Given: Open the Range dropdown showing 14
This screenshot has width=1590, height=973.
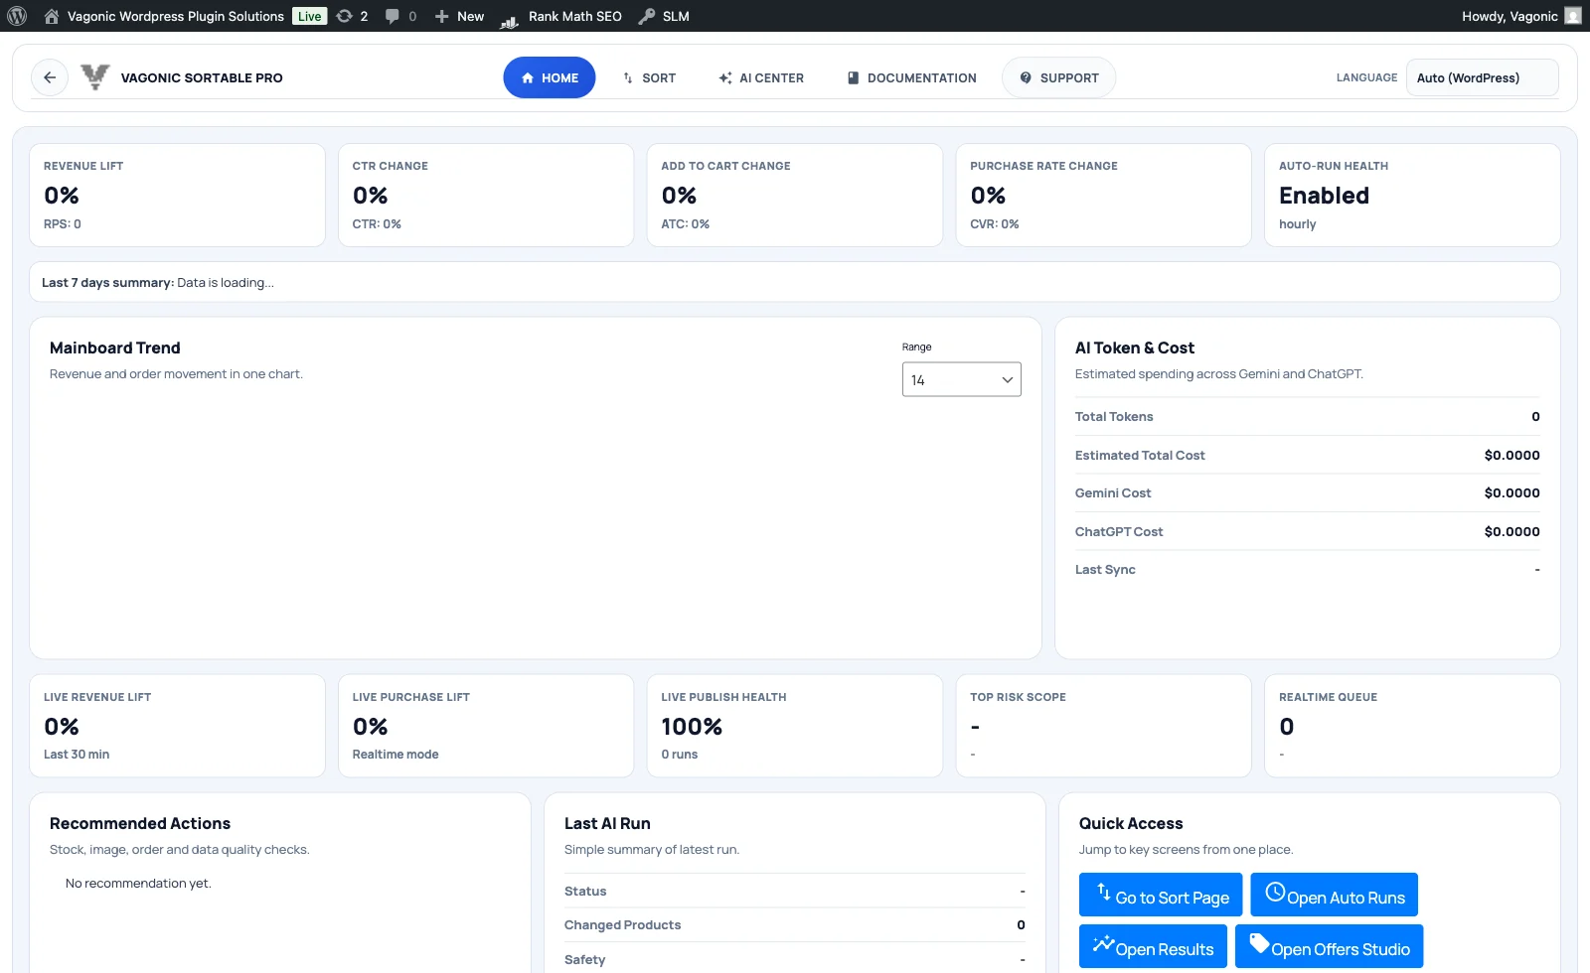Looking at the screenshot, I should tap(961, 379).
